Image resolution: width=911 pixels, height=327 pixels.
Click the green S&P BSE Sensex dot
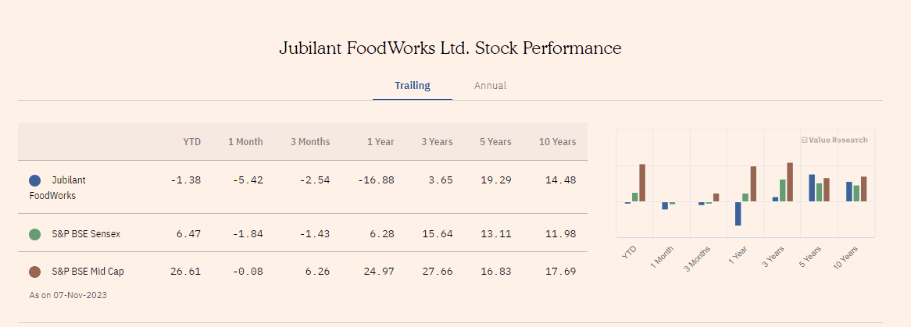point(34,234)
